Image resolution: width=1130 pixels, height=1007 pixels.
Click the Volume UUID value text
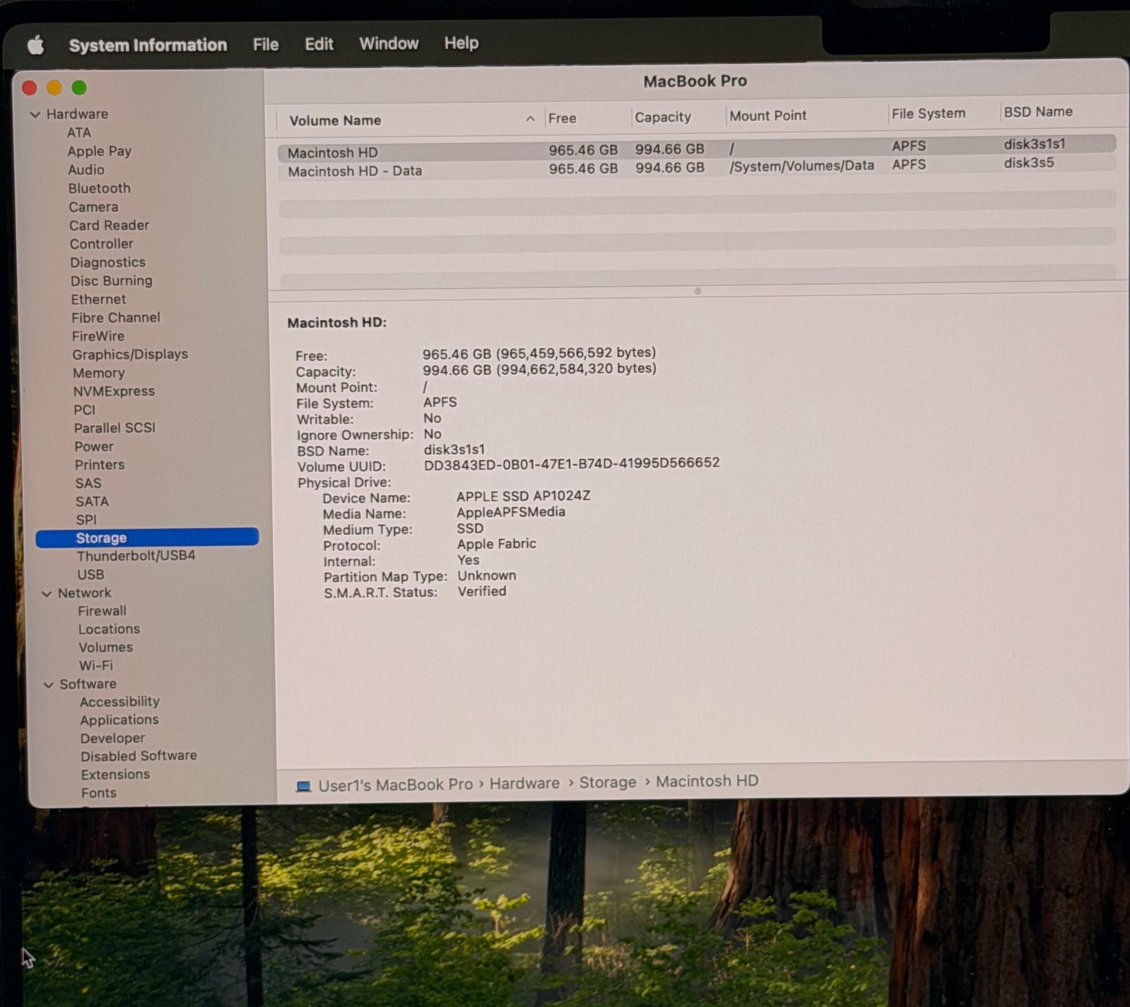pos(572,464)
